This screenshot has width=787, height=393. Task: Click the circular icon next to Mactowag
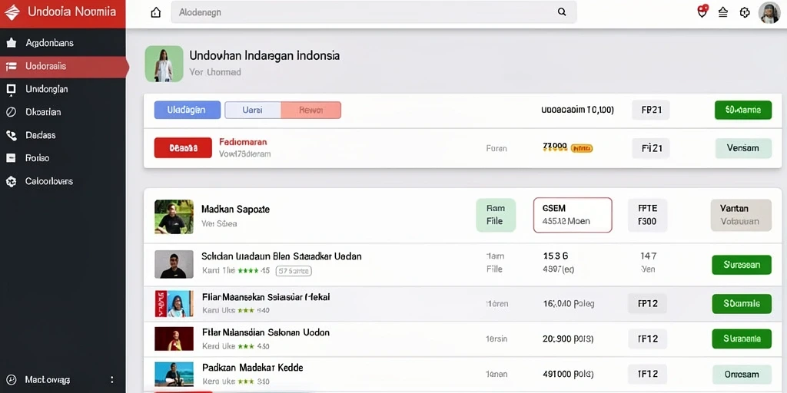coord(11,379)
